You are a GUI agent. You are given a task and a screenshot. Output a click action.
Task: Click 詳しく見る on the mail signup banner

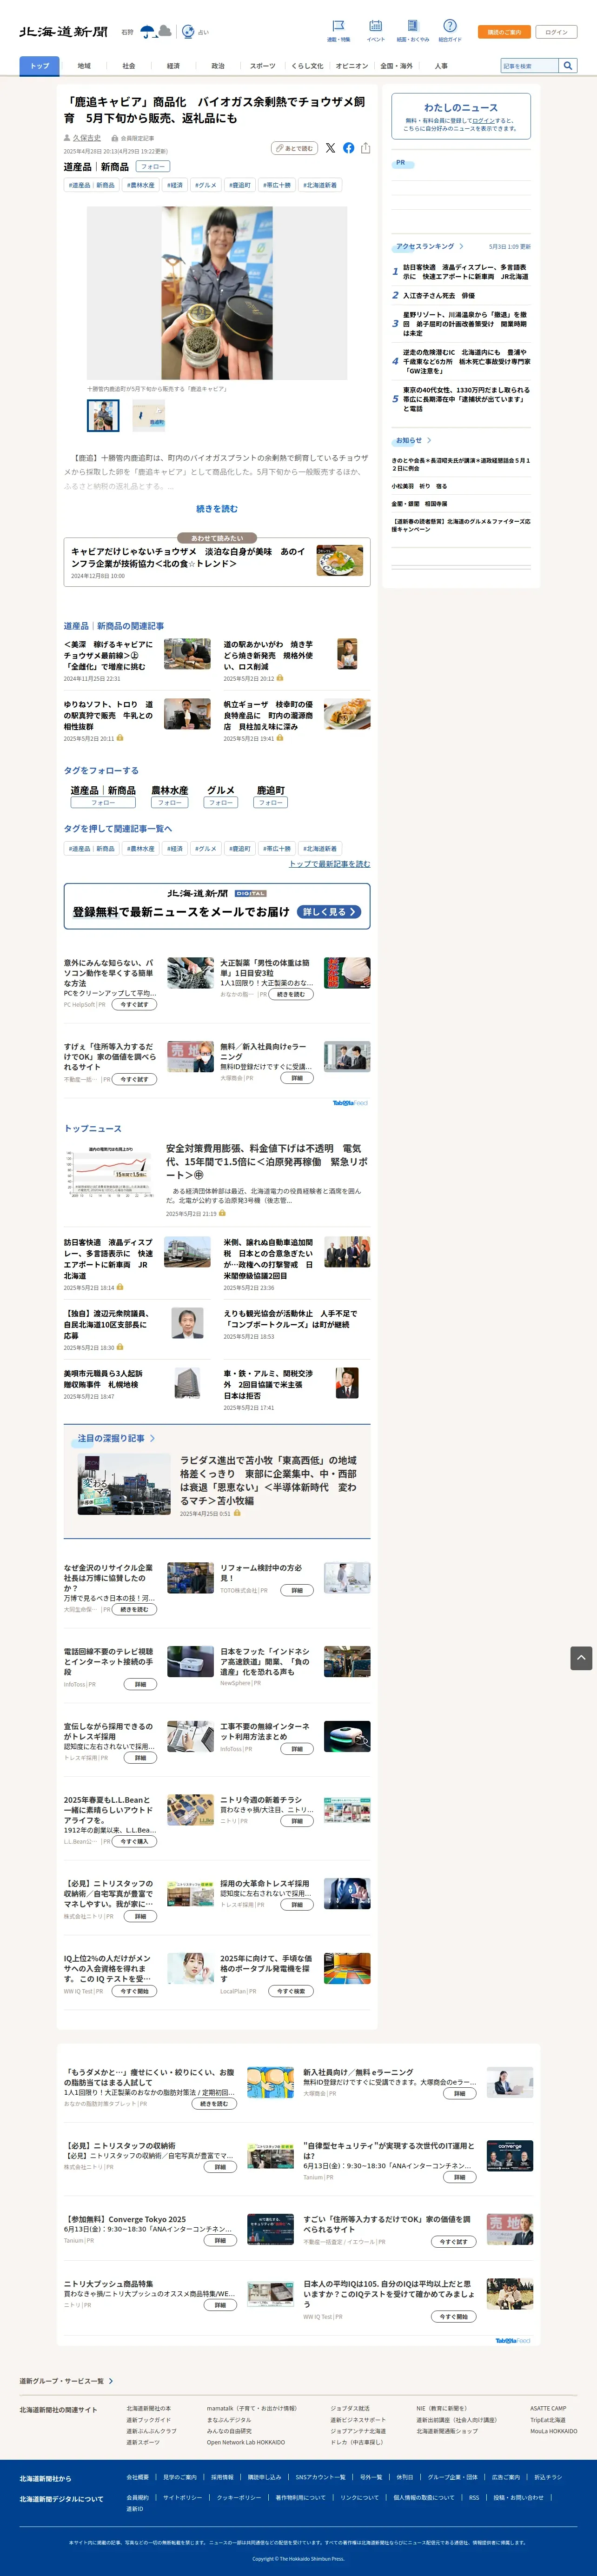(329, 912)
